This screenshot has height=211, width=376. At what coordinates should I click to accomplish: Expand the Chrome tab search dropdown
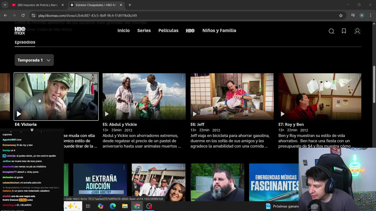5,5
